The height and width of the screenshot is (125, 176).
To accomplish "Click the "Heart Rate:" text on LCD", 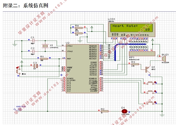I will [125, 26].
